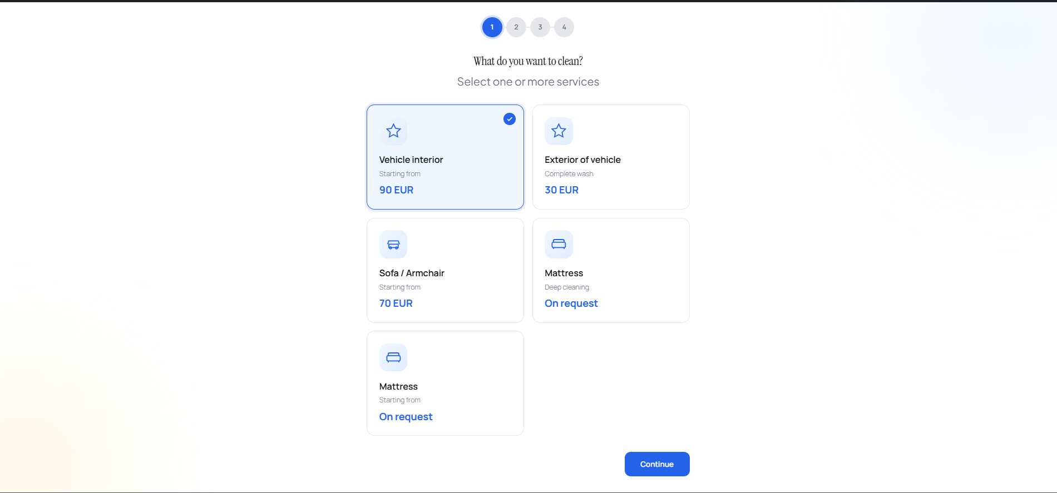The width and height of the screenshot is (1057, 493).
Task: Click the Deep cleaning subtitle
Action: tap(567, 287)
